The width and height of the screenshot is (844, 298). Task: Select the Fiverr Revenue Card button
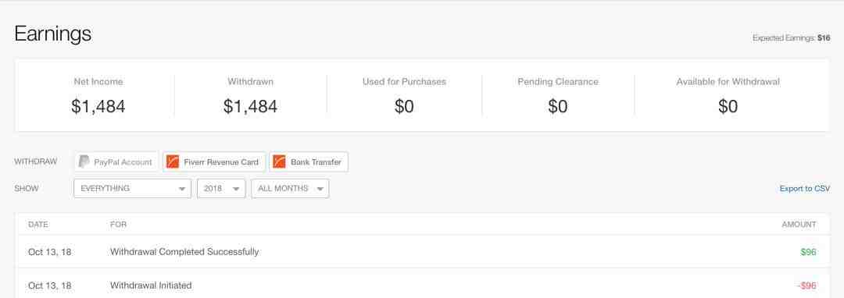tap(214, 161)
